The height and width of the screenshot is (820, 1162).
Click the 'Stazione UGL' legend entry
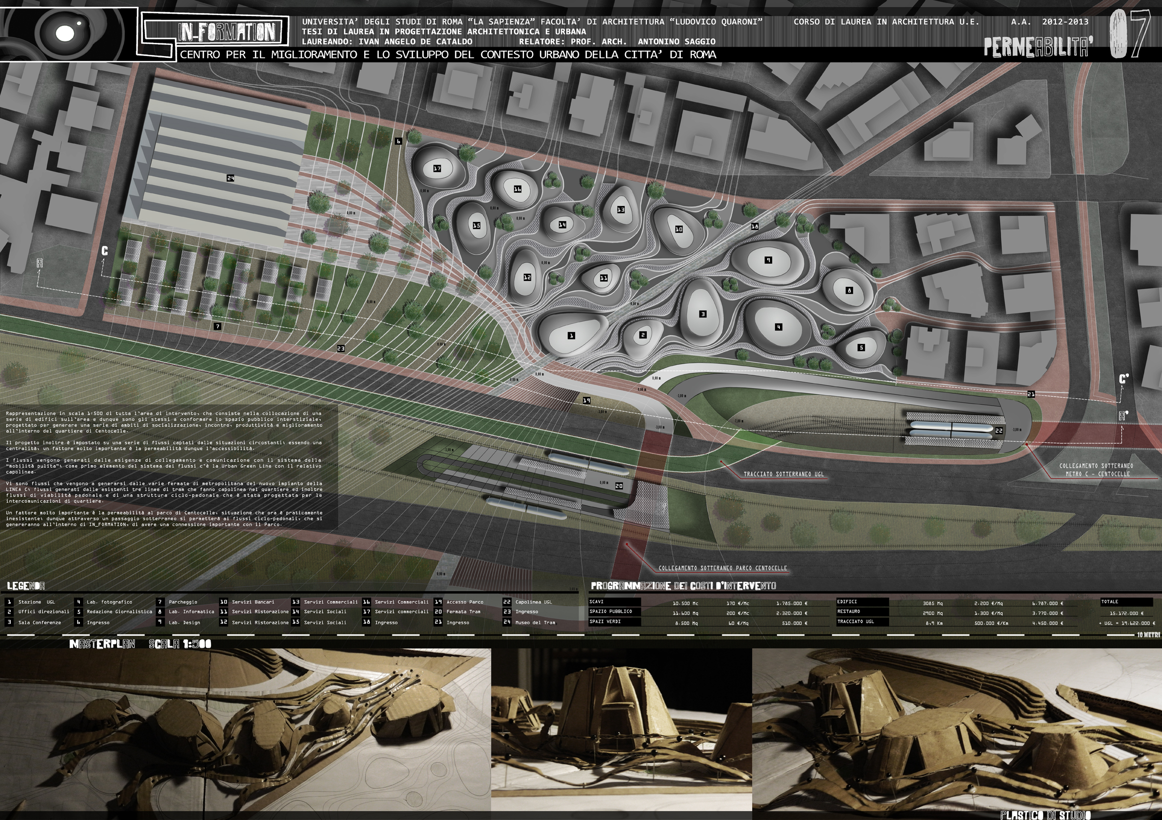tap(37, 602)
